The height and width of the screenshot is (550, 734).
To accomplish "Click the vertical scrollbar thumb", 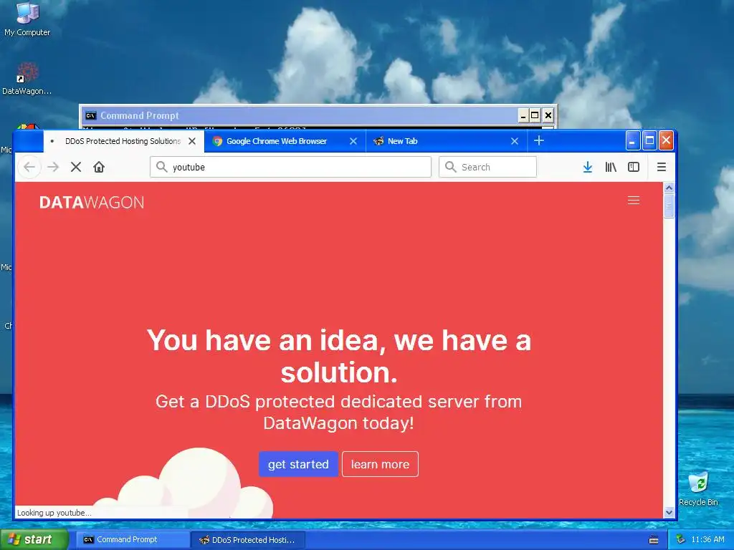I will (669, 206).
